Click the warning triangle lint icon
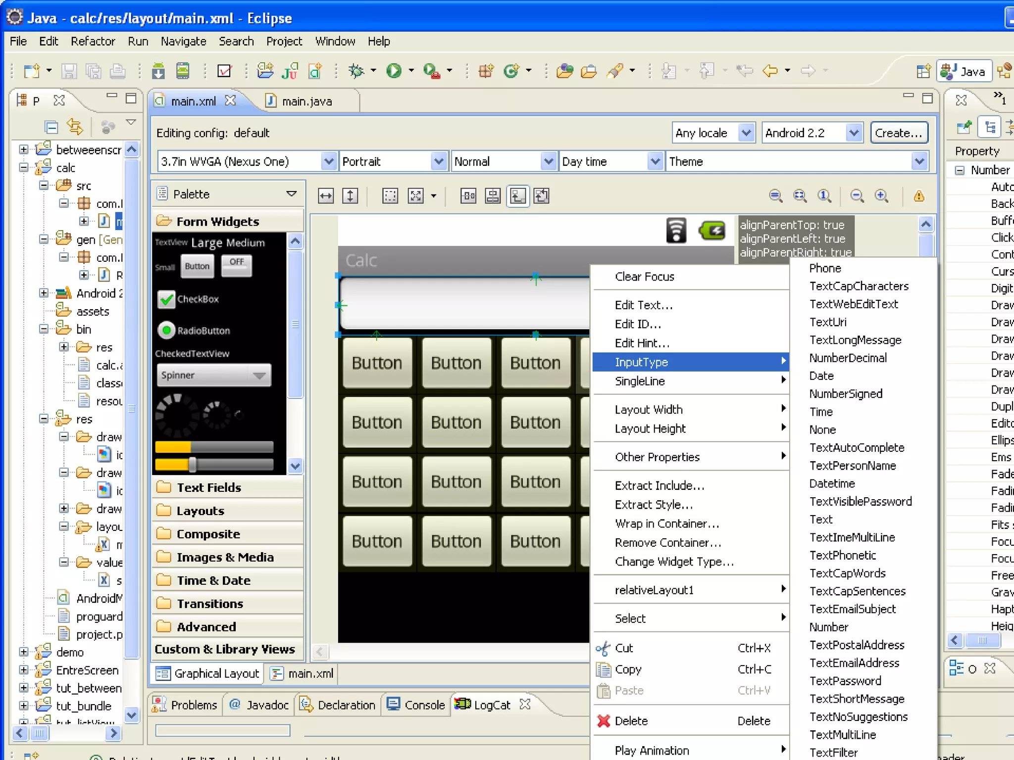The image size is (1014, 760). [x=919, y=196]
